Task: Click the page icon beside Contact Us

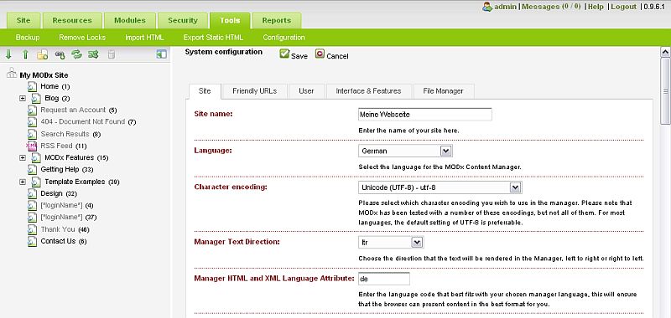Action: [32, 241]
